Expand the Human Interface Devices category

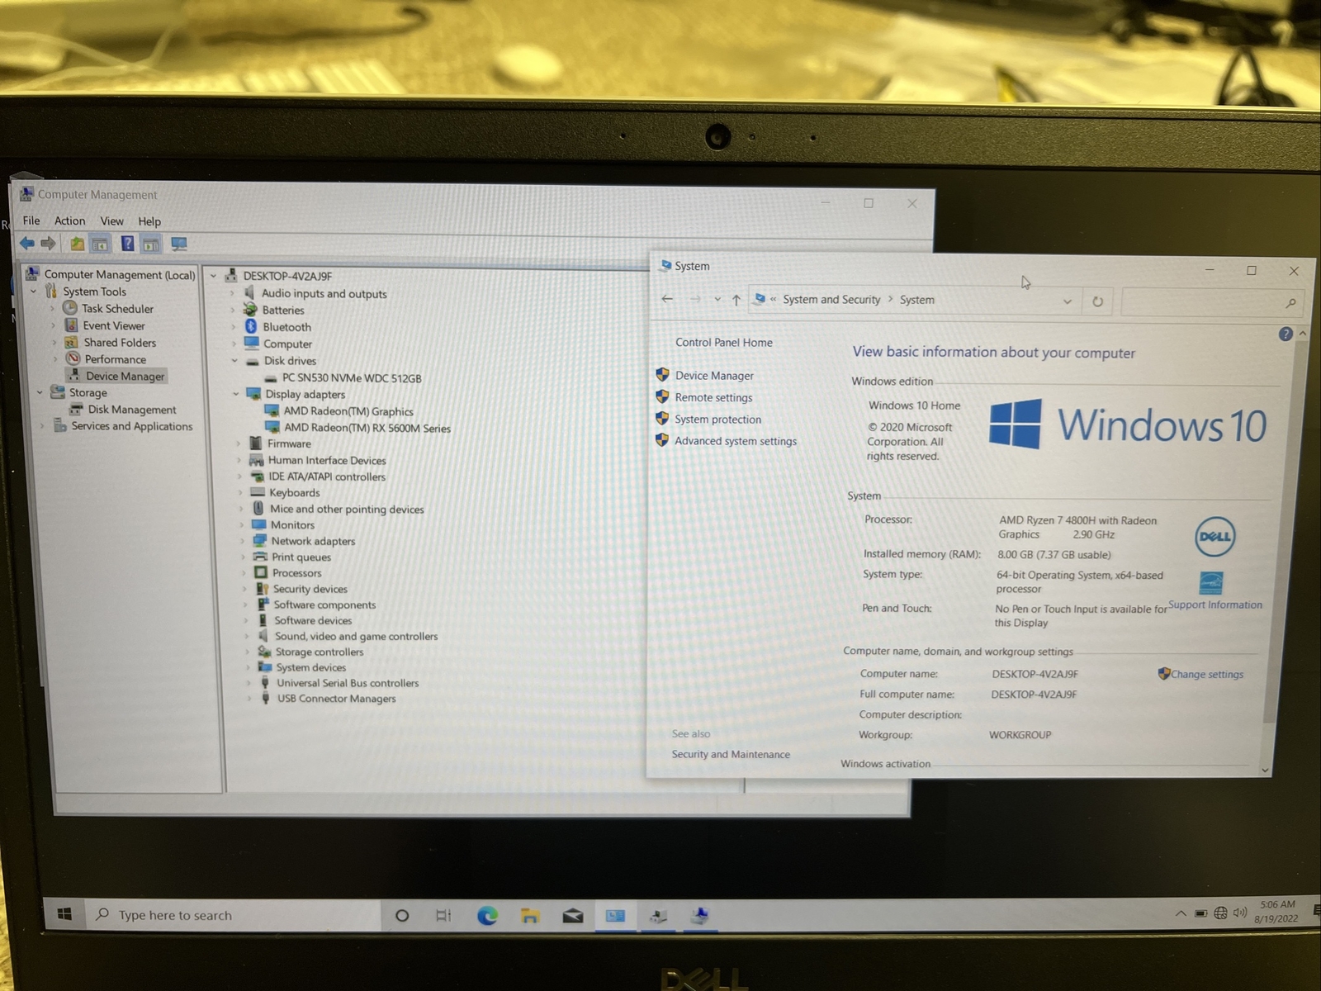239,460
